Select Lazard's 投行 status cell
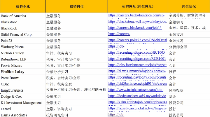Image resolution: width=210 pixels, height=117 pixels. coord(189,109)
